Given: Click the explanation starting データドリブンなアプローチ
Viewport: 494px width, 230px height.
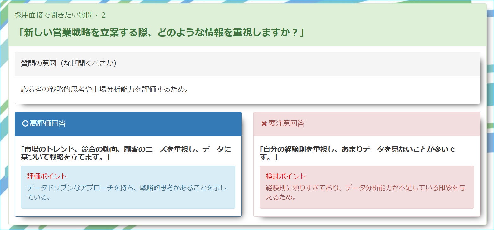Looking at the screenshot, I should 127,192.
